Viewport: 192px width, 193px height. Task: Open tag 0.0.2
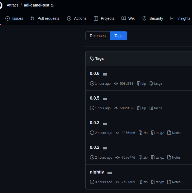point(95,147)
